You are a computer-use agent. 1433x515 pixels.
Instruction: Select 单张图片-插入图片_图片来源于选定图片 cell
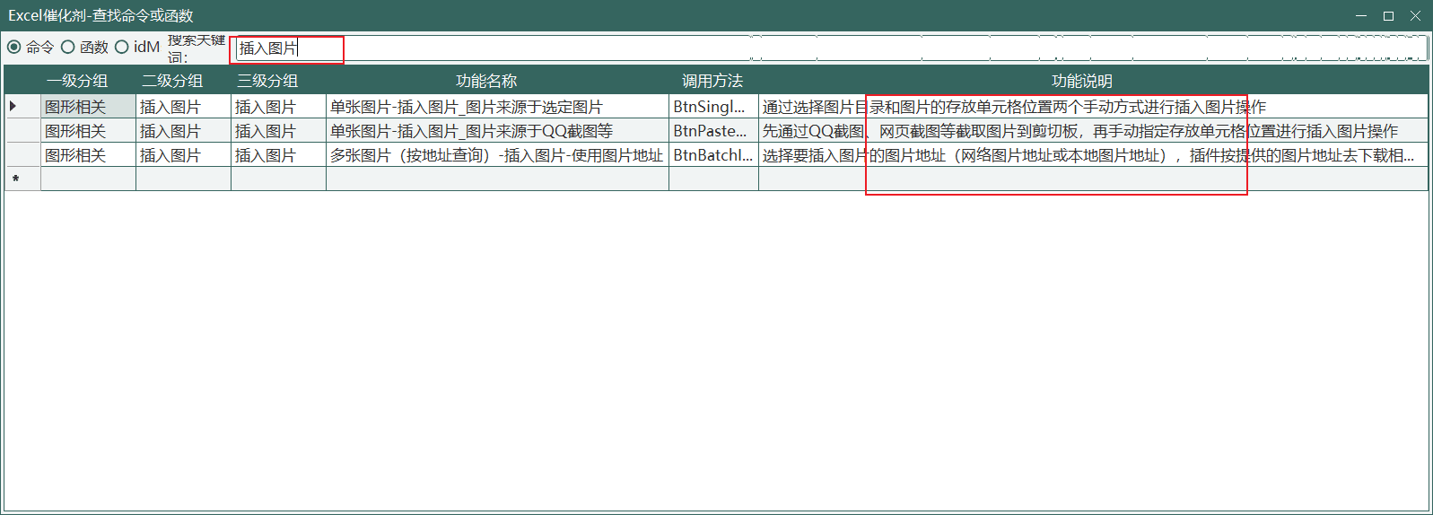pos(497,106)
